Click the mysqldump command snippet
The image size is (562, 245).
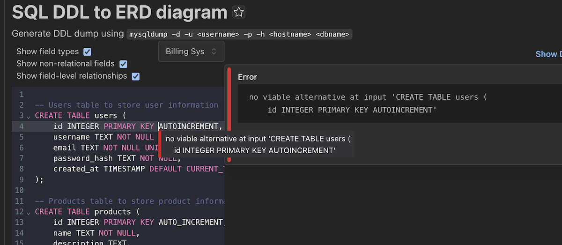(240, 34)
